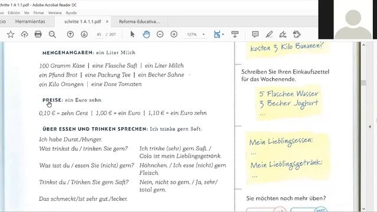Screen dimensions: 377x212
Task: Click the text 'Trinkst du / Trinken Sie gern Saft?'
Action: [x=84, y=182]
